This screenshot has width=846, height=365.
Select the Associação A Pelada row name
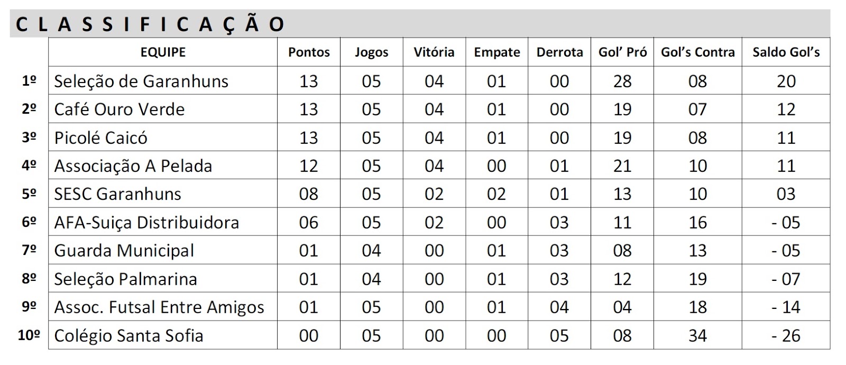(x=133, y=166)
